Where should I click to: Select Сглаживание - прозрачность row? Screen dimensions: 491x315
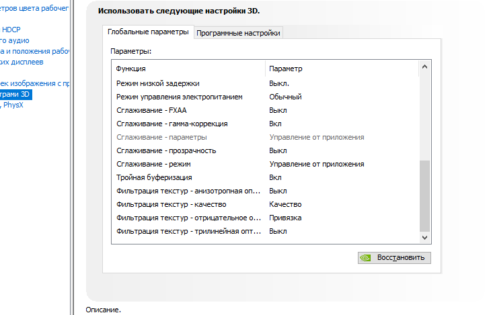click(x=265, y=150)
